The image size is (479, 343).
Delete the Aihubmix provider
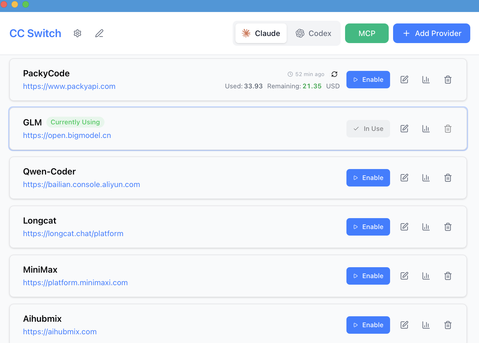pyautogui.click(x=448, y=325)
